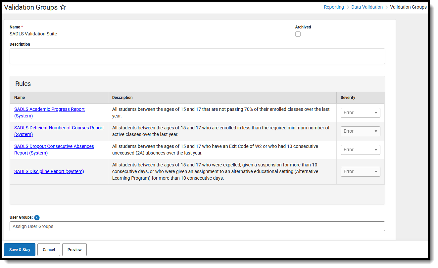Open Severity dropdown for SADLS Discipline Report

point(360,172)
